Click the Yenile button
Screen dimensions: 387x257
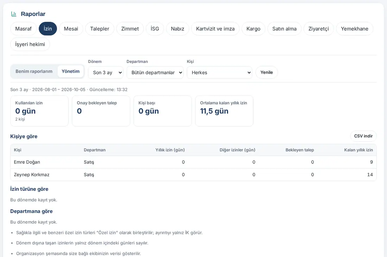[267, 72]
